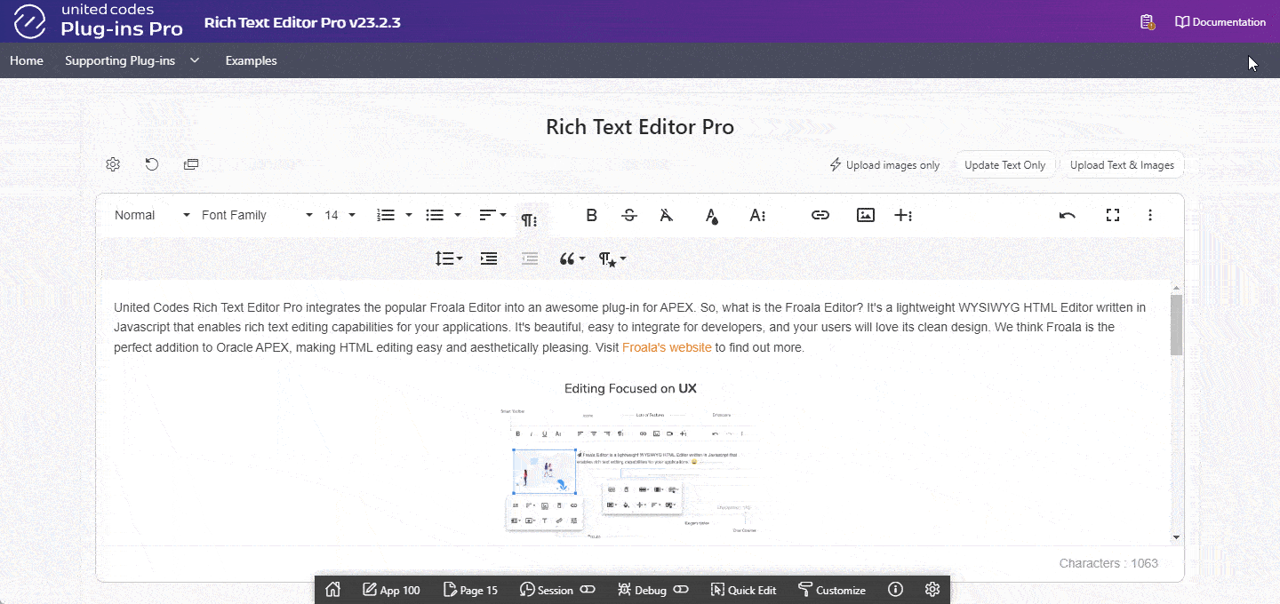Open developer toolbar info icon
This screenshot has height=604, width=1280.
[896, 590]
